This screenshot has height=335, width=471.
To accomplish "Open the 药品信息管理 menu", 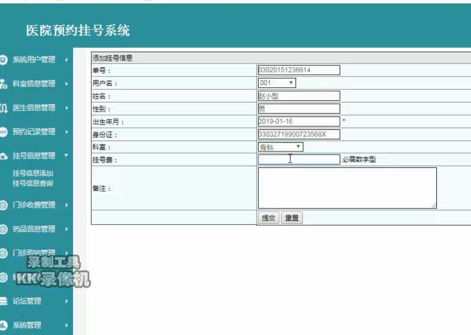I will [x=33, y=229].
